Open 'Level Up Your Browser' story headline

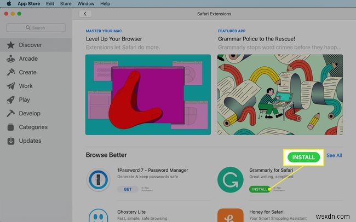[x=114, y=39]
